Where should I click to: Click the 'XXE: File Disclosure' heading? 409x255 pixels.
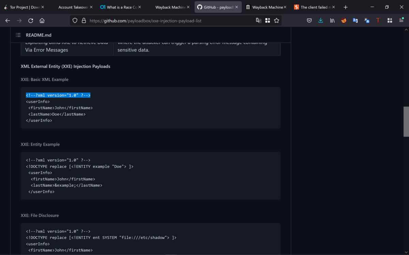point(40,216)
